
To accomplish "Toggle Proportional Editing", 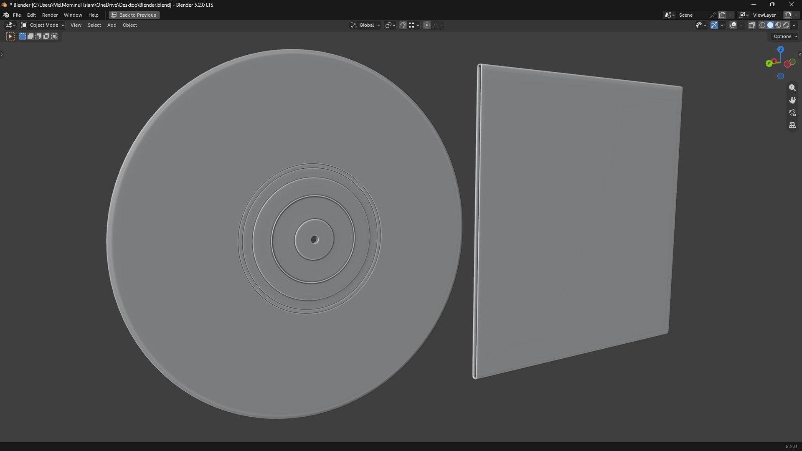I will click(x=427, y=25).
